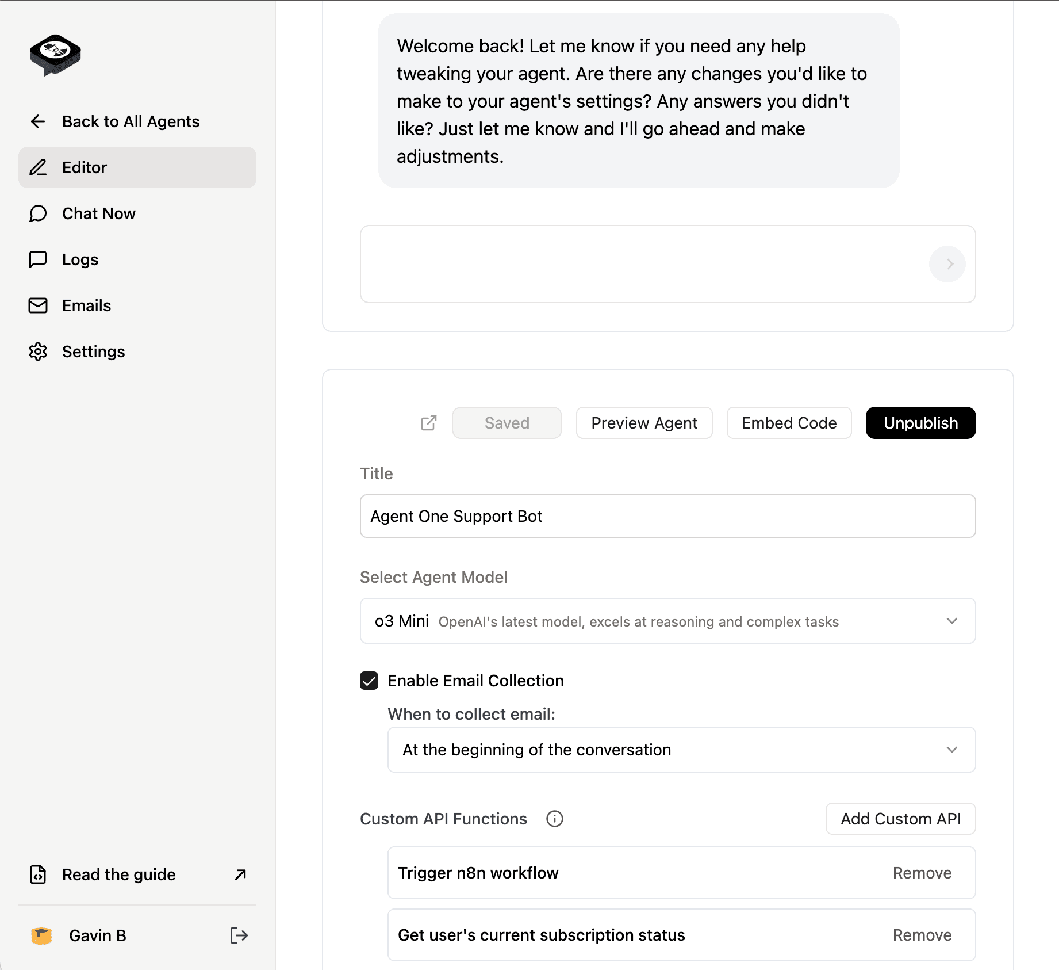This screenshot has height=970, width=1059.
Task: Select the Emails section in the sidebar
Action: (x=86, y=305)
